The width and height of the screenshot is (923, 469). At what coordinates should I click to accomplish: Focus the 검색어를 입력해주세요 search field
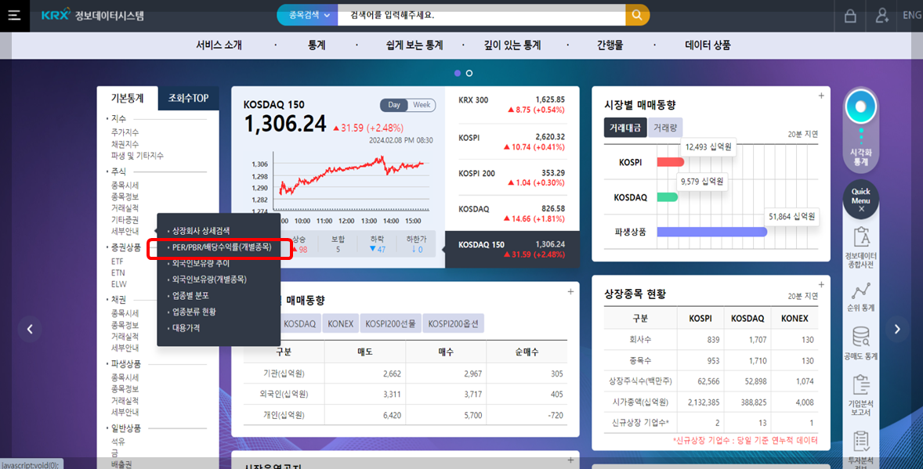[482, 16]
